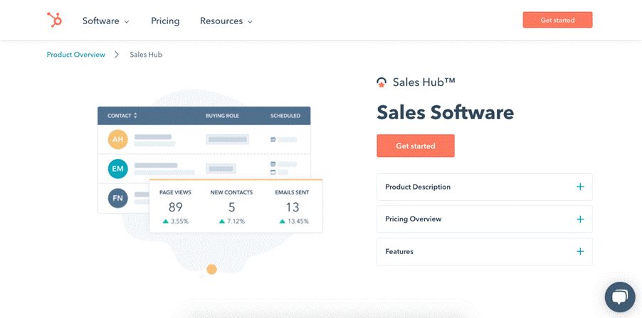Screen dimensions: 642x318
Task: Open the Resources dropdown menu
Action: (226, 21)
